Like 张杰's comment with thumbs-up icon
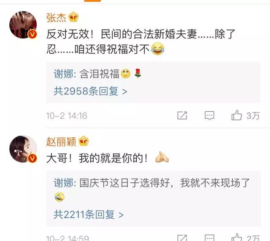Image resolution: width=270 pixels, height=241 pixels. (x=237, y=115)
